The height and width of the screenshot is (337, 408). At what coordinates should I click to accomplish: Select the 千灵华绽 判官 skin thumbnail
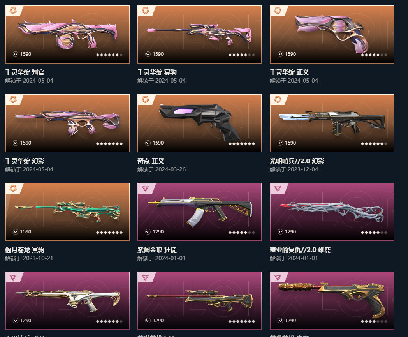coord(67,34)
